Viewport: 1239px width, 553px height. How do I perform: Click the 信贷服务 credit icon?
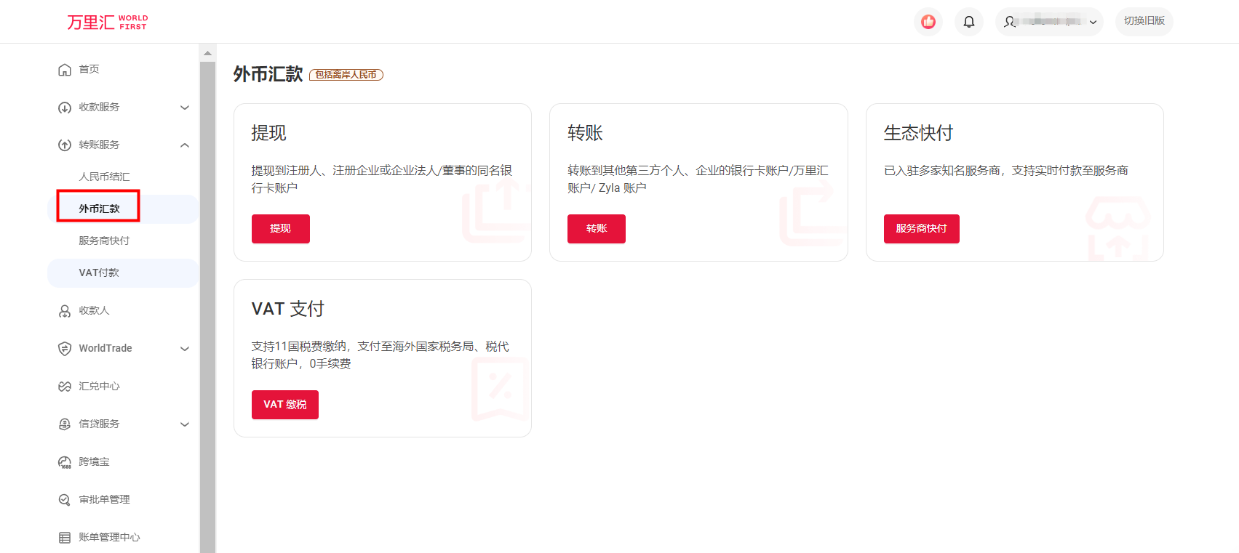(x=65, y=424)
